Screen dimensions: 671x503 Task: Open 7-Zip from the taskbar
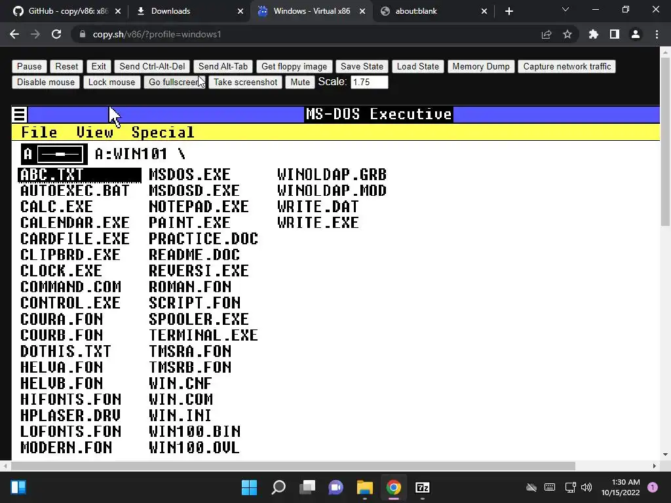point(423,487)
